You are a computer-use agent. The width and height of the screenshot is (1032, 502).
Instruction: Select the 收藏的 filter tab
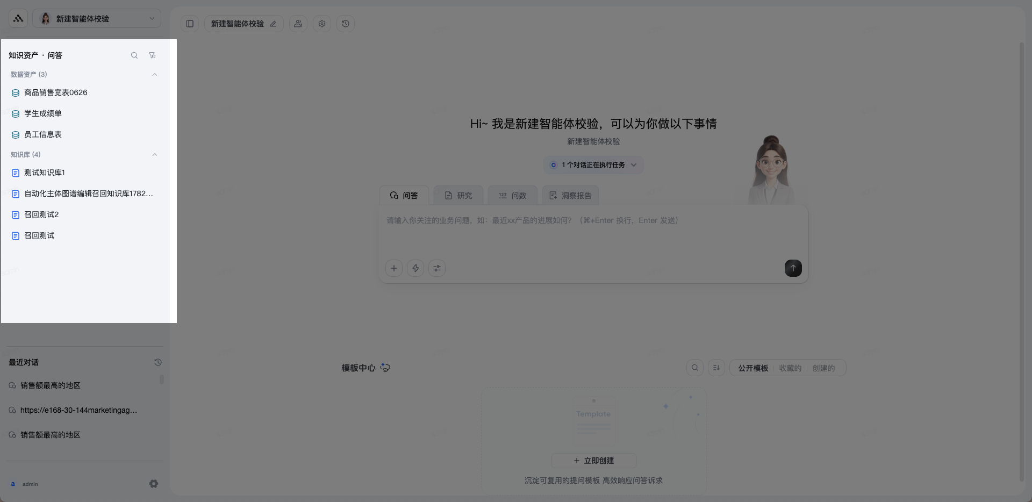pyautogui.click(x=790, y=368)
